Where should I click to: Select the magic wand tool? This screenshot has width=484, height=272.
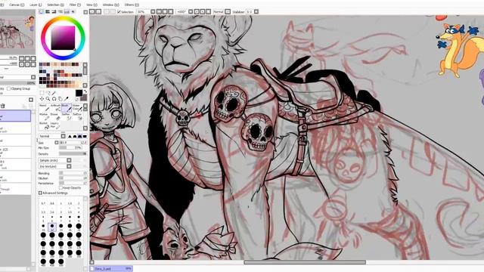[54, 93]
